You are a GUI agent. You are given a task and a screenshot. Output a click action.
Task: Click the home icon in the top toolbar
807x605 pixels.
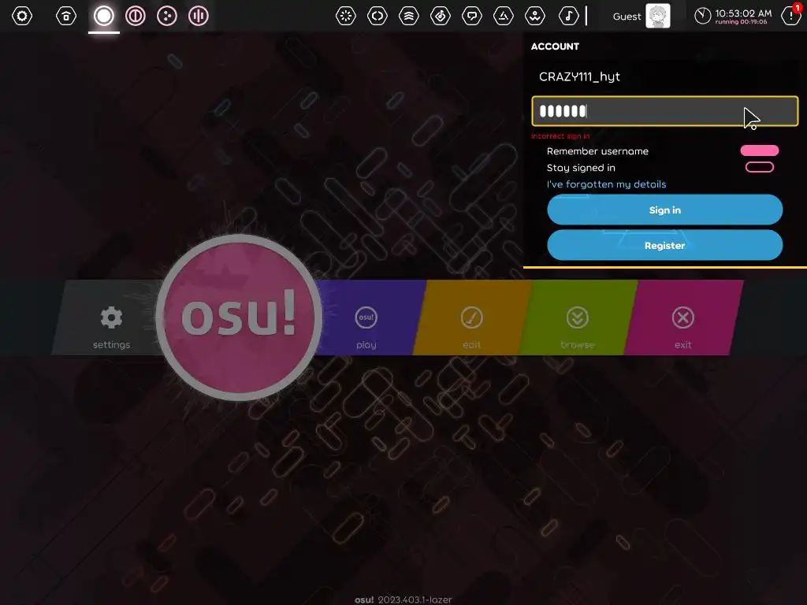[66, 16]
